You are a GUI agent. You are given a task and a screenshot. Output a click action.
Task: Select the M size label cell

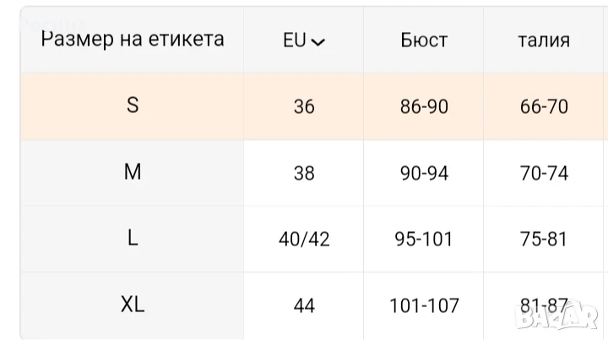click(x=133, y=172)
